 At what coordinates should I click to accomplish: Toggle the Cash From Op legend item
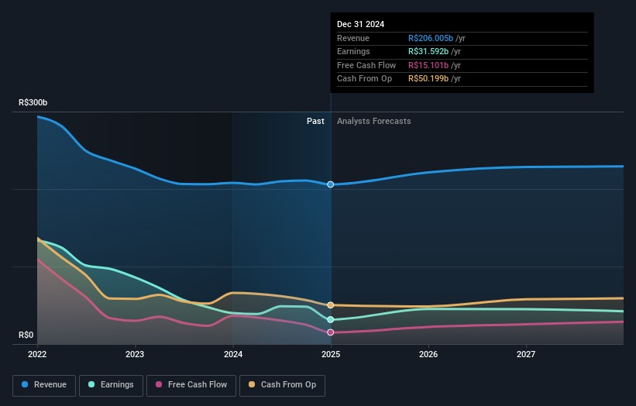284,385
